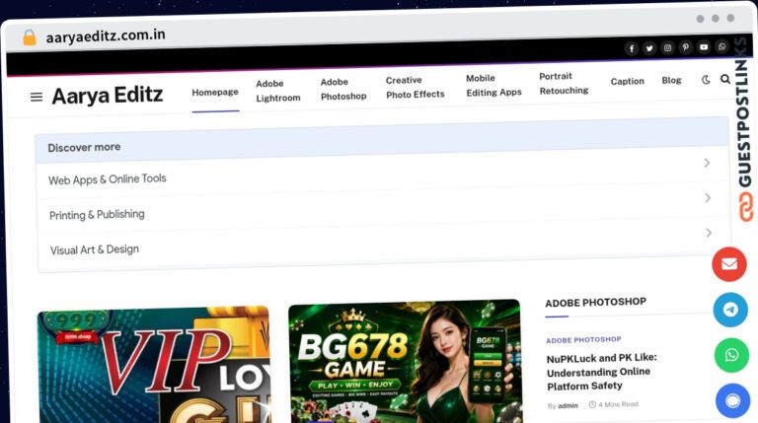Open the Web Apps & Online Tools link

[x=108, y=179]
